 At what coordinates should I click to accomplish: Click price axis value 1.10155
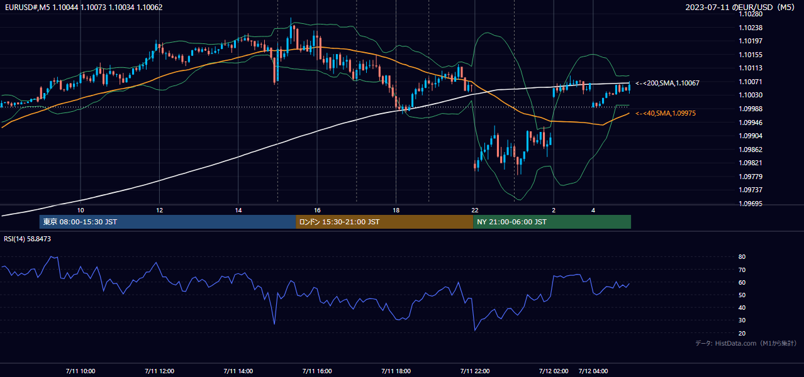[751, 55]
